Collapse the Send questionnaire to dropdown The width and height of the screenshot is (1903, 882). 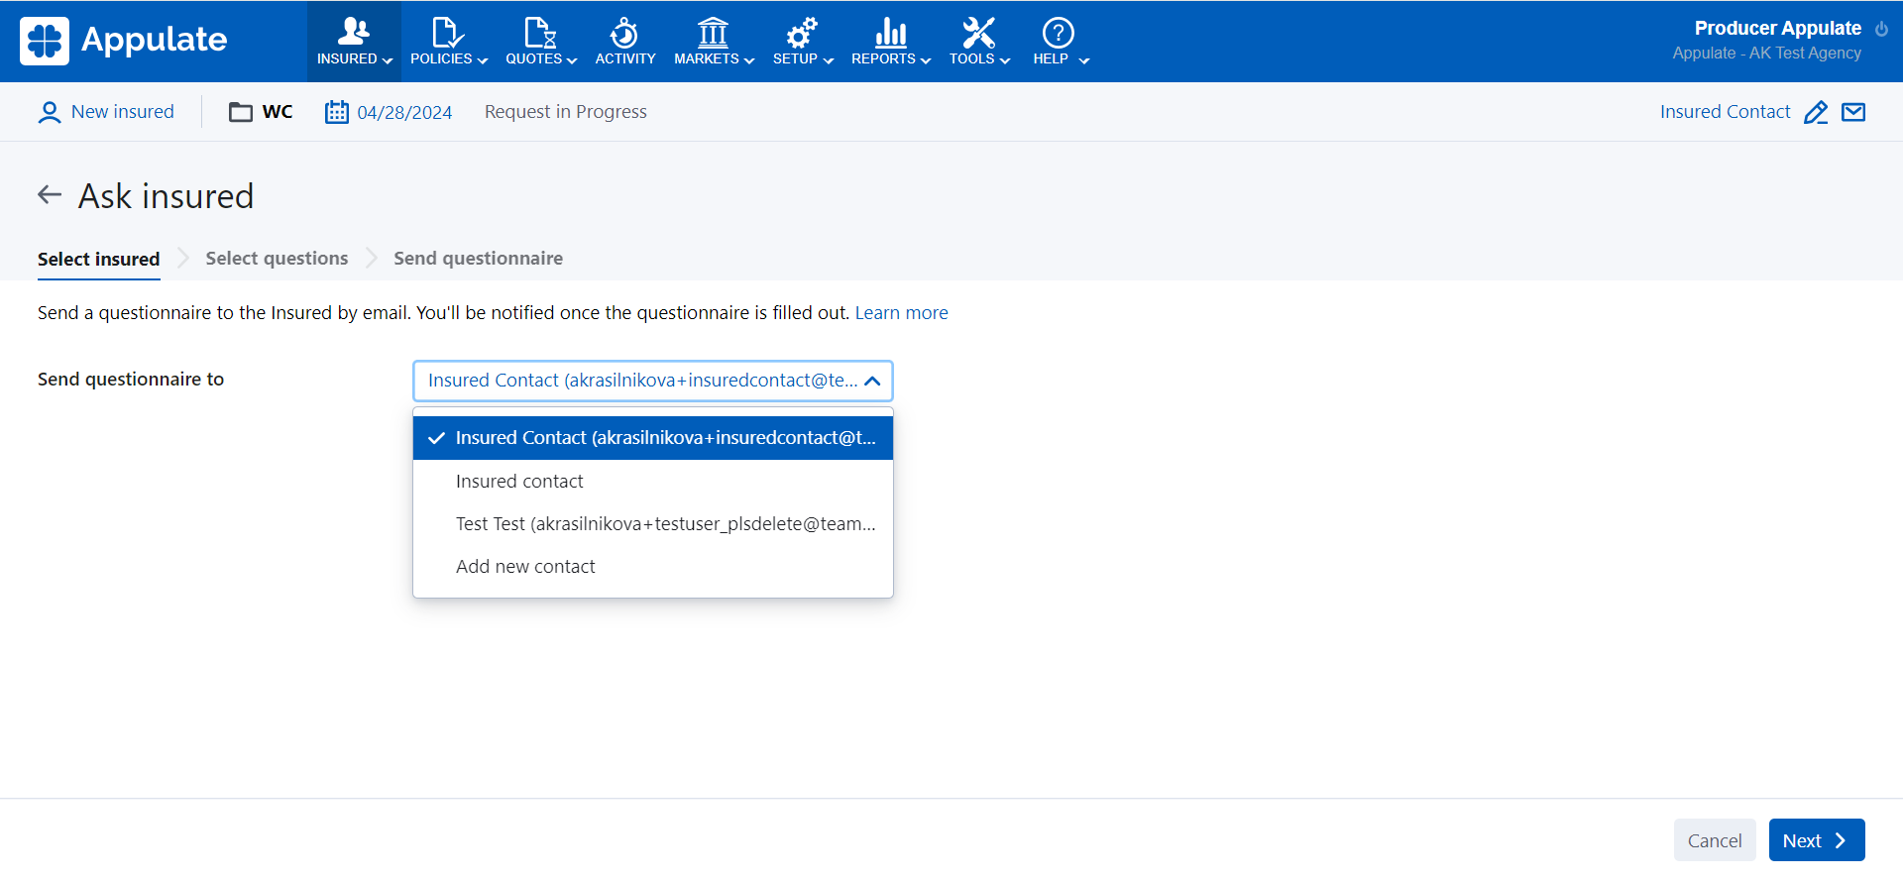872,381
